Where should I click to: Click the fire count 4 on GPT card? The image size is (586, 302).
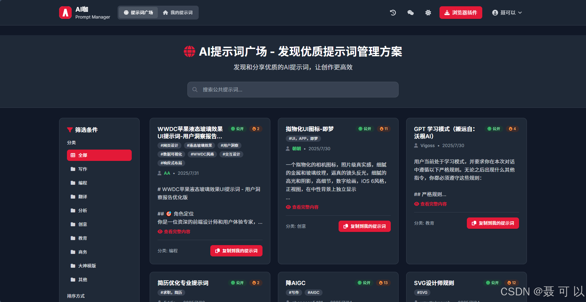point(512,129)
